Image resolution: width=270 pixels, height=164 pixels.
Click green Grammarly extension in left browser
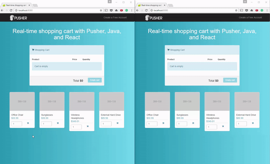pyautogui.click(x=127, y=10)
